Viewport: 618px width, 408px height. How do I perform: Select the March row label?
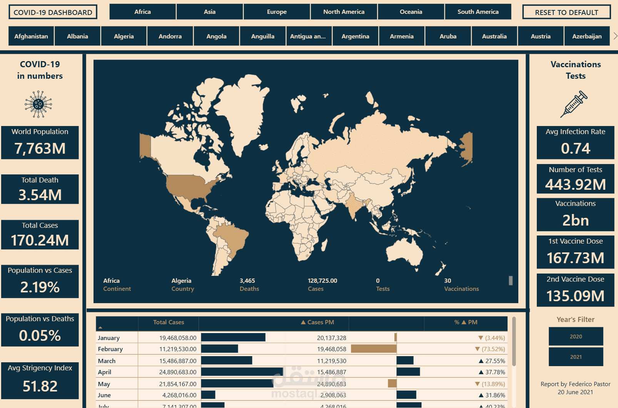coord(107,361)
